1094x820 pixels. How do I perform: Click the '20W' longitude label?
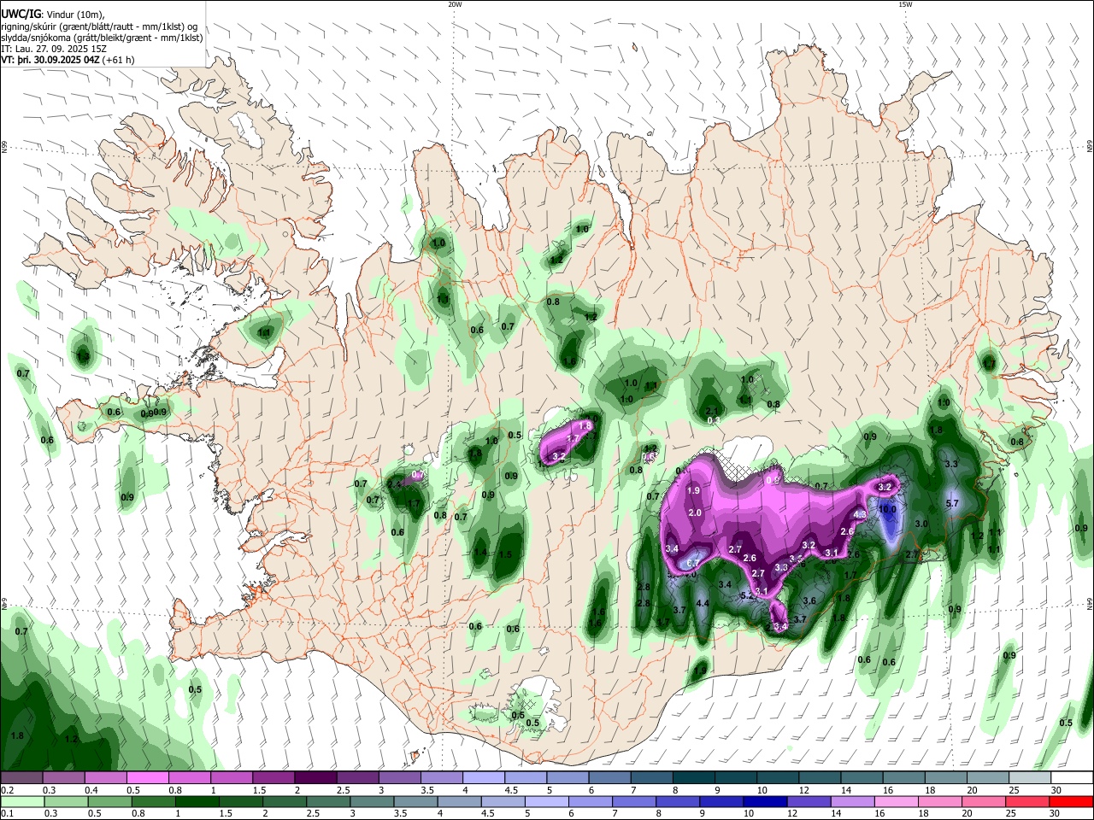[x=455, y=4]
